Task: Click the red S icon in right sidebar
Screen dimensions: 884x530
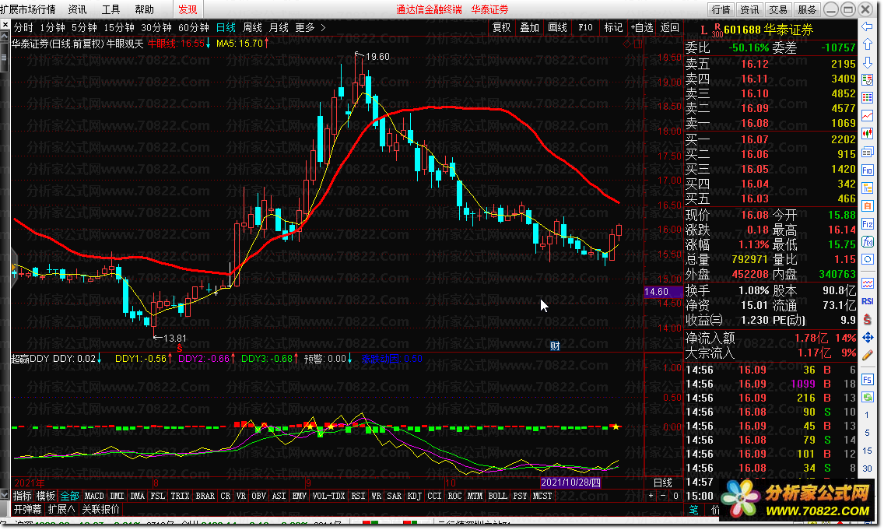Action: pyautogui.click(x=867, y=320)
